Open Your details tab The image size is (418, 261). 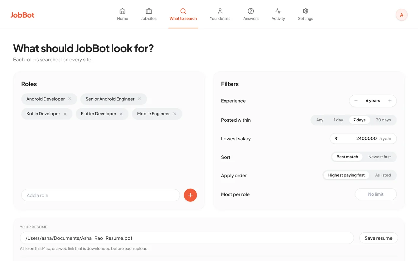[x=220, y=14]
